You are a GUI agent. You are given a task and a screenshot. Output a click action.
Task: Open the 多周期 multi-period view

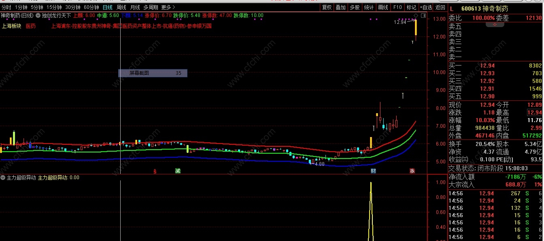pyautogui.click(x=151, y=7)
